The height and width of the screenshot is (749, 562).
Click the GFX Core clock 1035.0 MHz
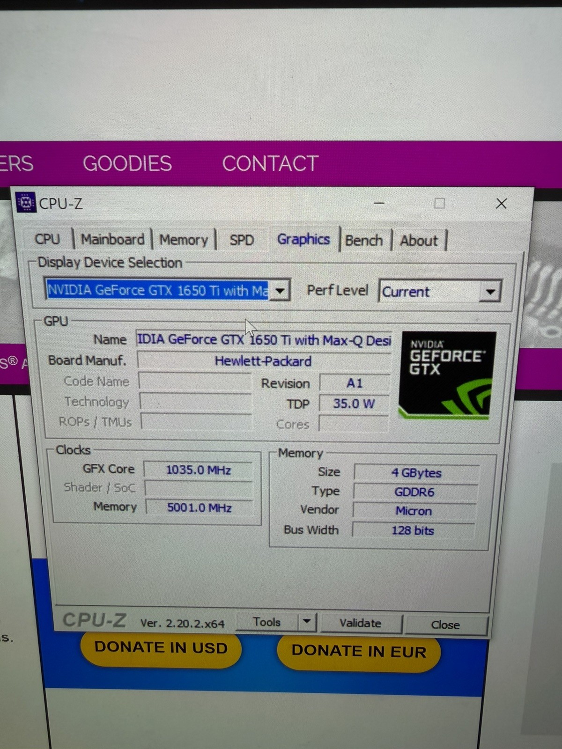(198, 470)
